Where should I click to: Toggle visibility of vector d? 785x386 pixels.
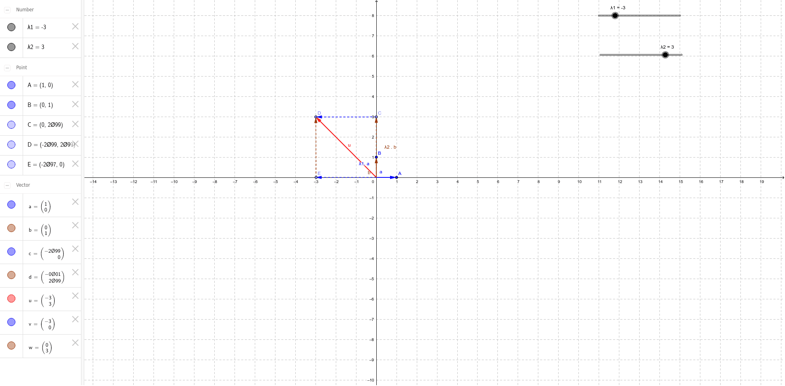click(x=11, y=275)
